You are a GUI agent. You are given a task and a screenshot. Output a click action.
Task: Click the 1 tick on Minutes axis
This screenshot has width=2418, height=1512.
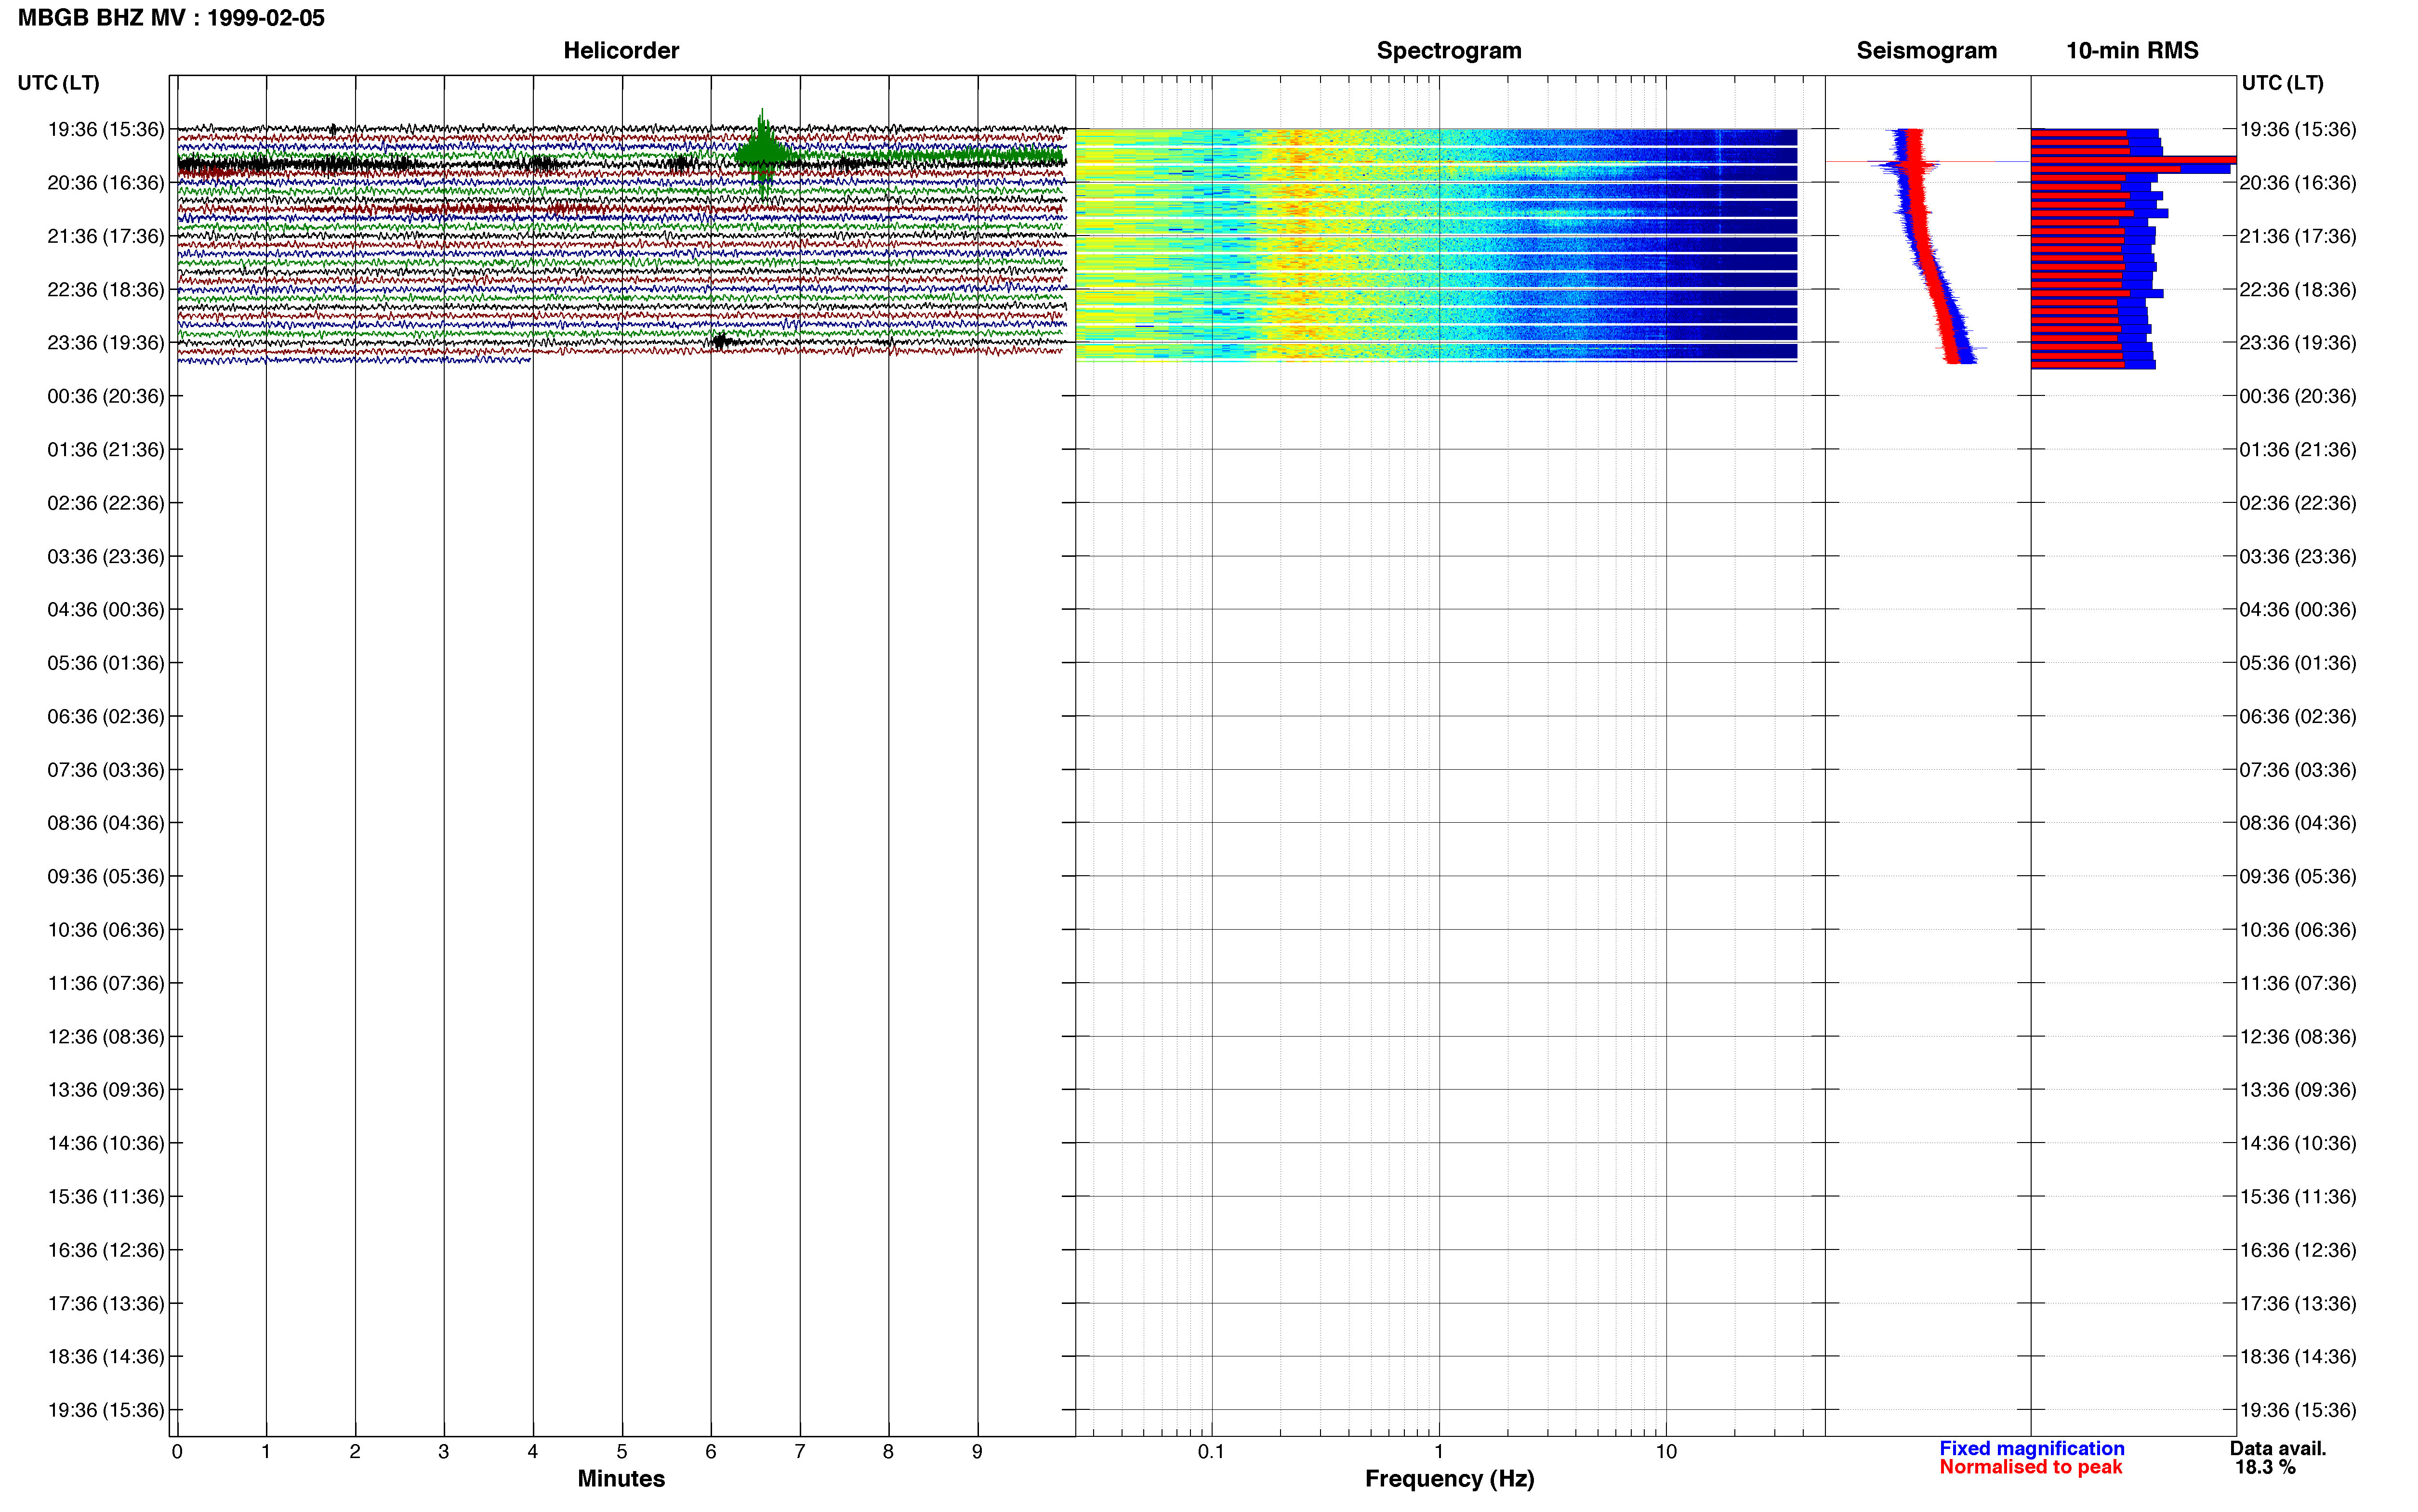click(266, 1452)
